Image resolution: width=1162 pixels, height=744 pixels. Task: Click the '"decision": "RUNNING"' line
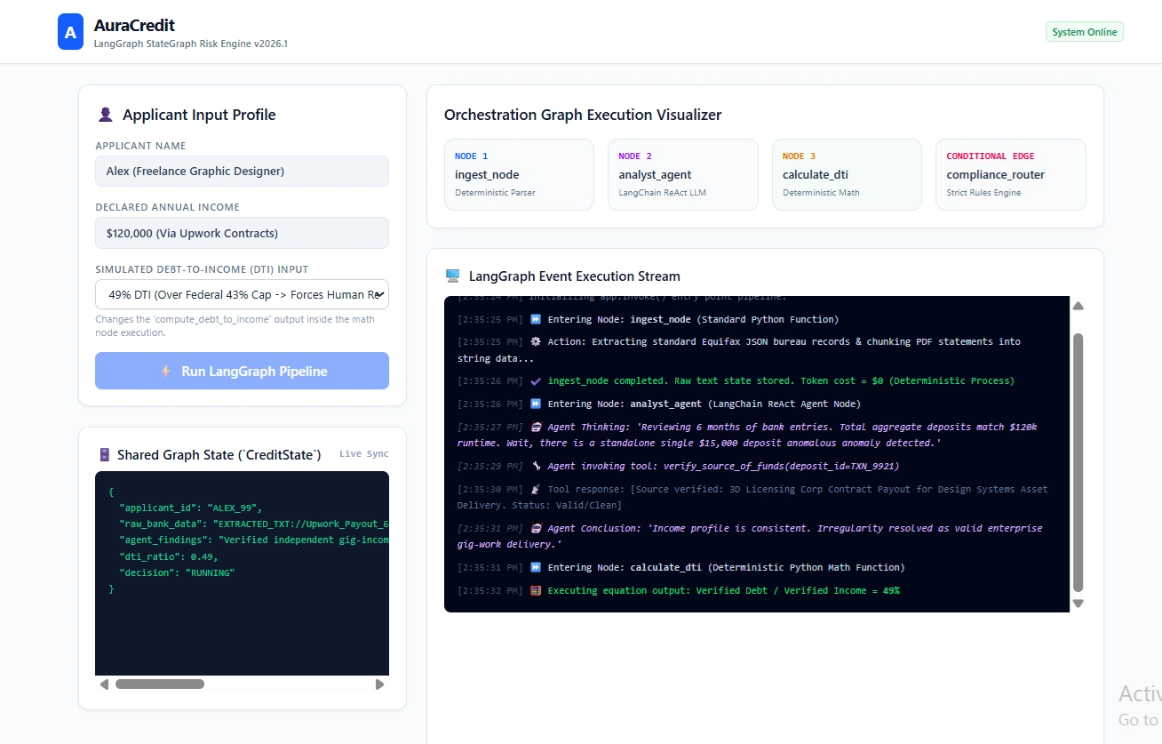coord(177,572)
